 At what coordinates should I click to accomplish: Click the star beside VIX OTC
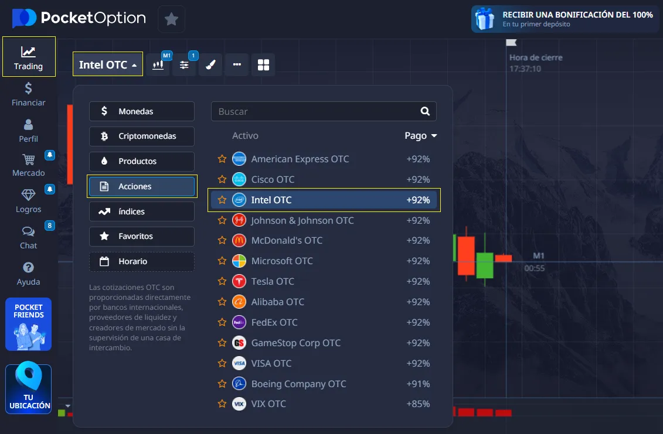pos(222,404)
